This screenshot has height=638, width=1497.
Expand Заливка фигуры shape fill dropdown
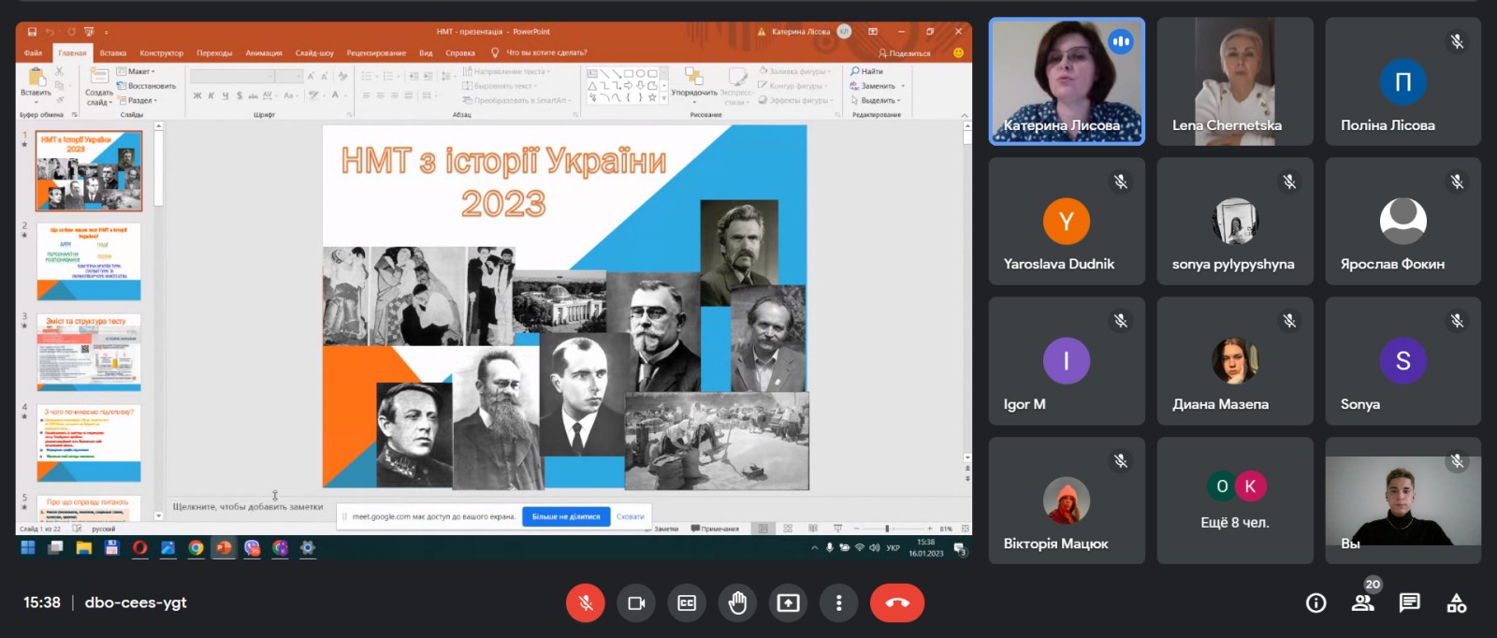[795, 71]
